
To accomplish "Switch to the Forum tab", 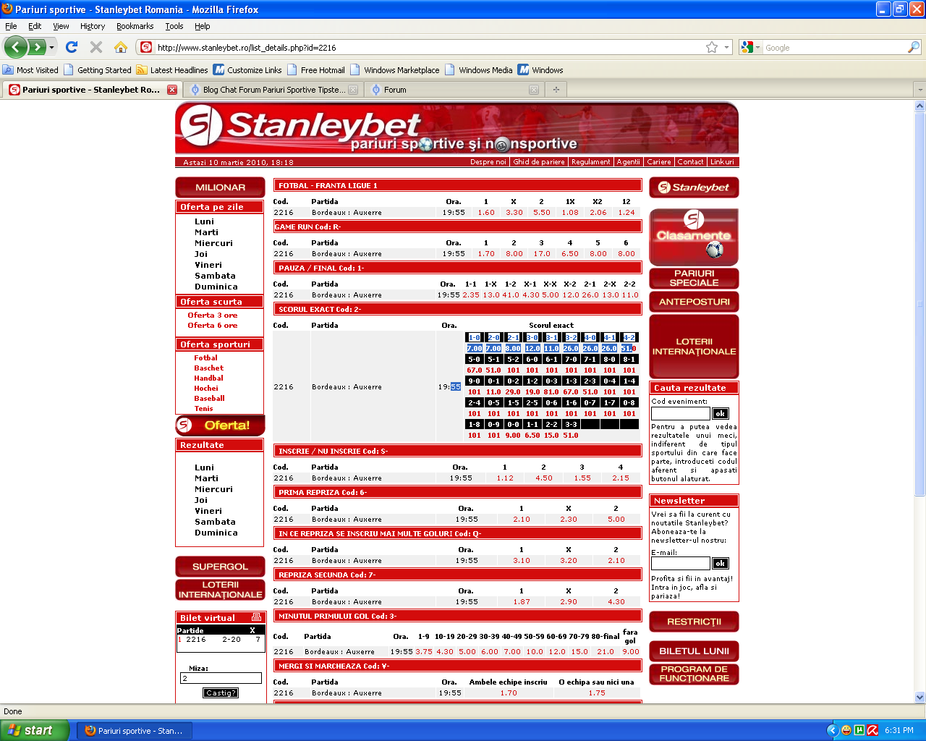I will (x=454, y=90).
